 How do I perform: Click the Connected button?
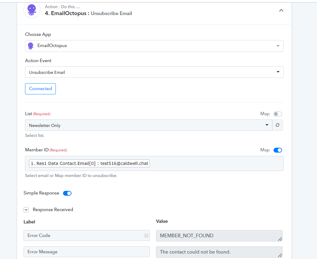[x=40, y=89]
